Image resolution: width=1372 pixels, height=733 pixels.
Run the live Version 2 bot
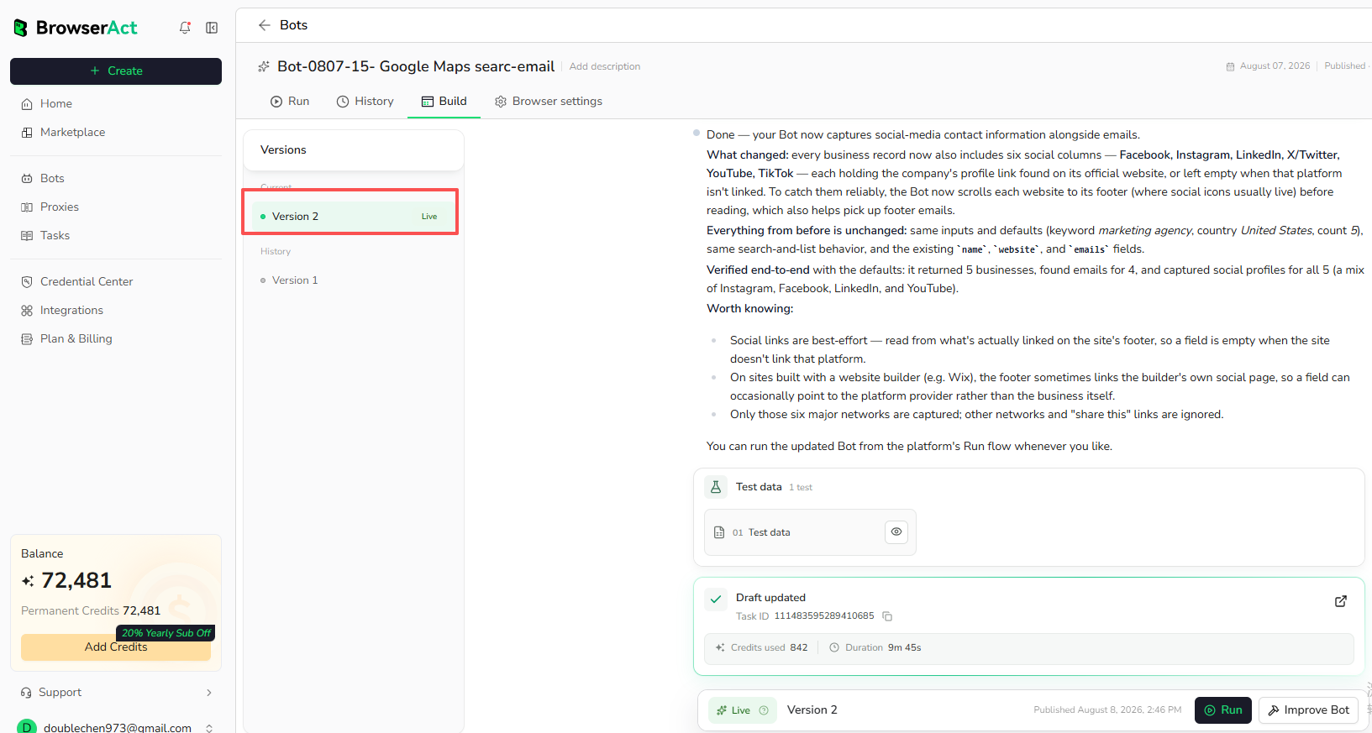tap(1223, 710)
